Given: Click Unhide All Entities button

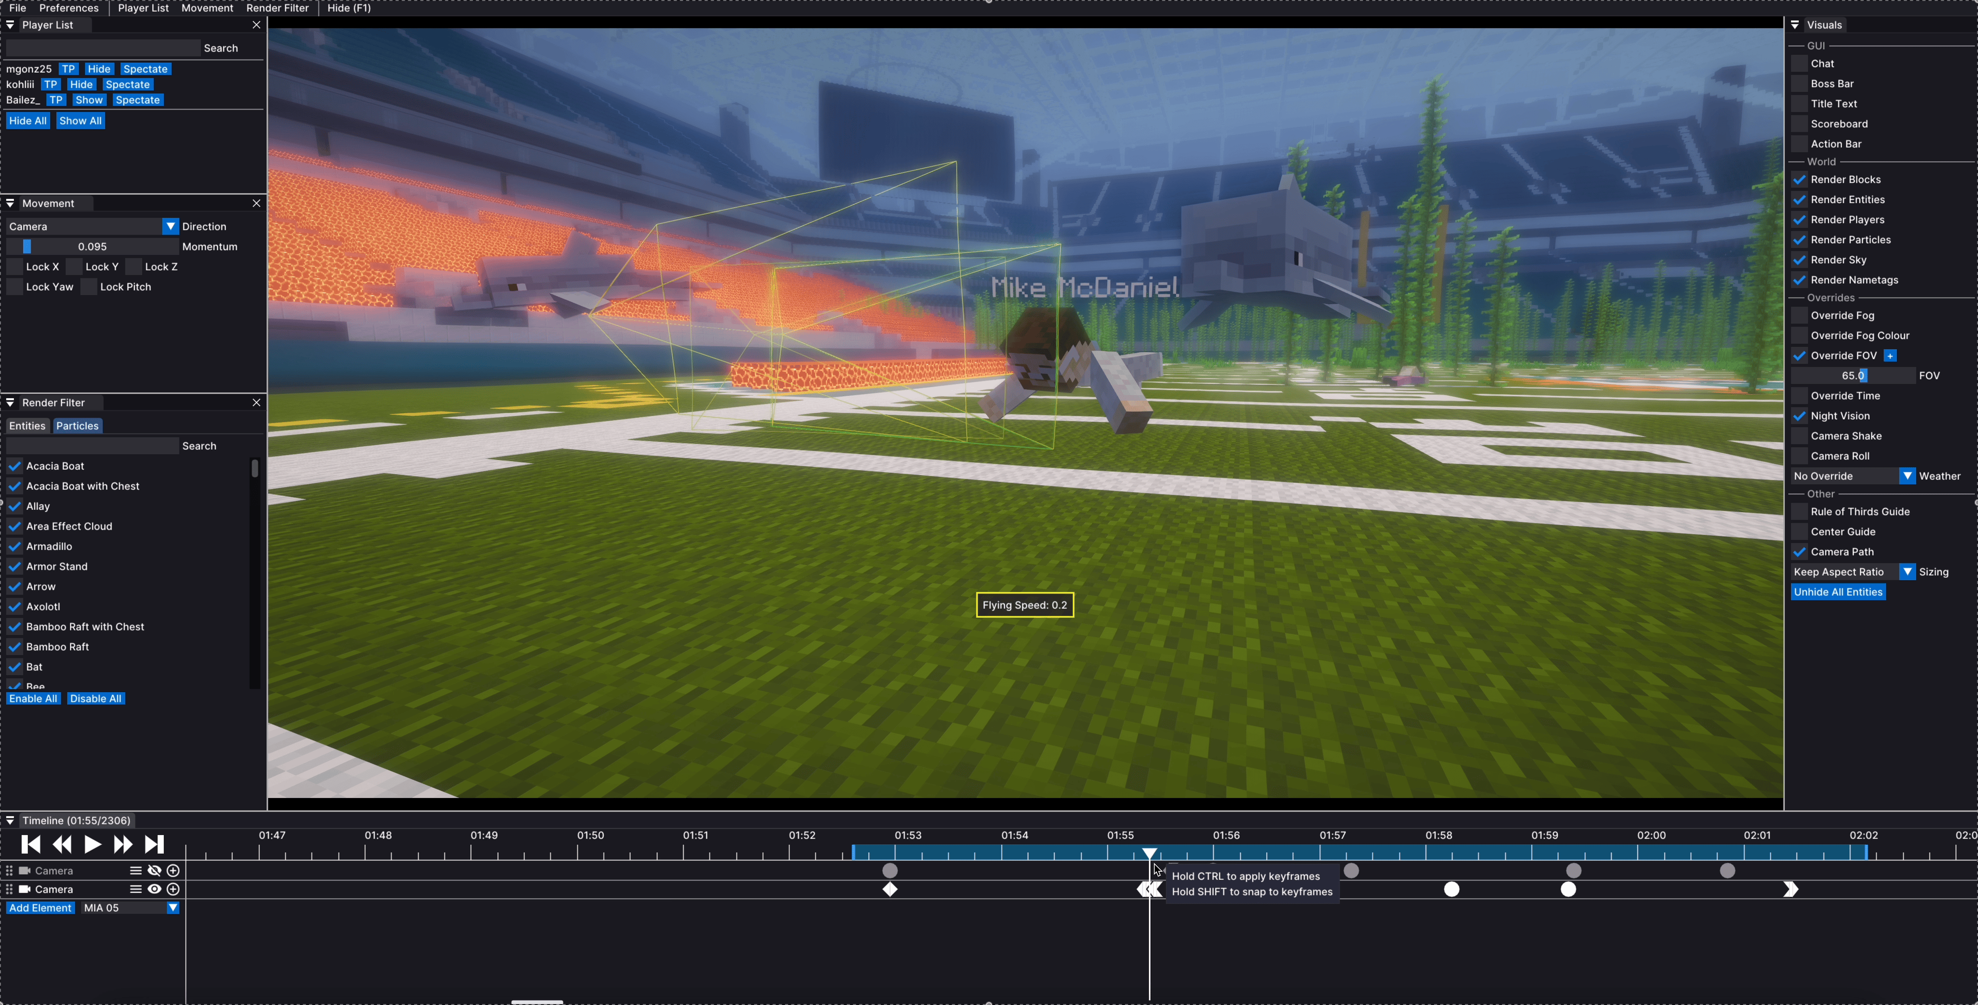Looking at the screenshot, I should [1838, 592].
